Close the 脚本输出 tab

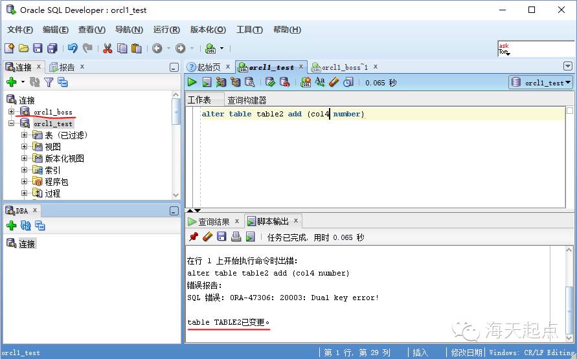[295, 221]
